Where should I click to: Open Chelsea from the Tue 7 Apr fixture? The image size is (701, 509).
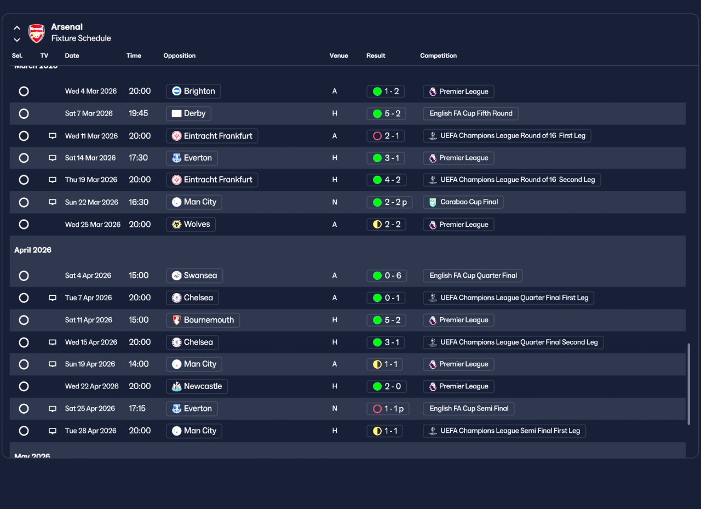pyautogui.click(x=192, y=298)
